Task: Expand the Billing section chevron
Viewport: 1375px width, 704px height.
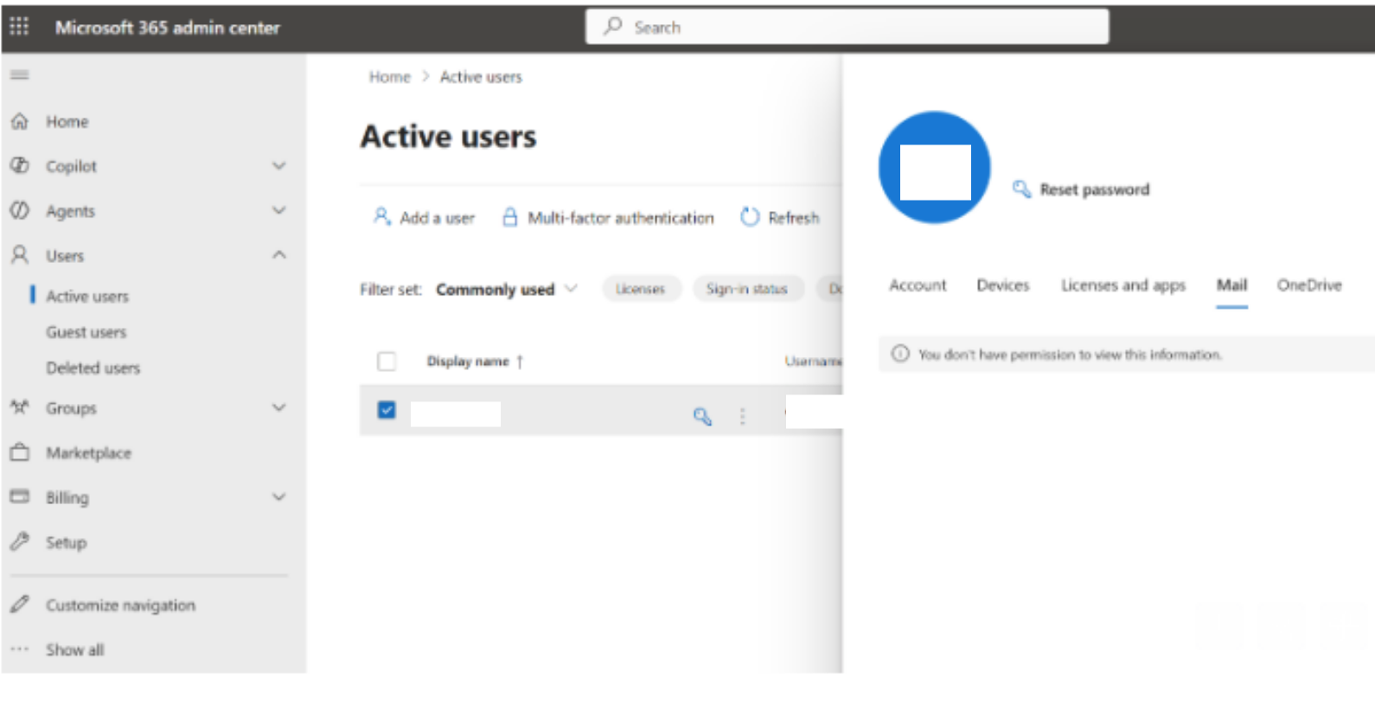Action: click(278, 496)
